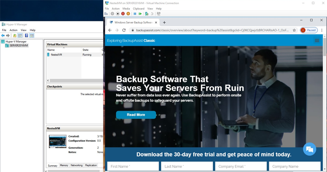The height and width of the screenshot is (172, 327).
Task: Click the forward arrow in Hyper-V Manager toolbar
Action: (x=8, y=36)
